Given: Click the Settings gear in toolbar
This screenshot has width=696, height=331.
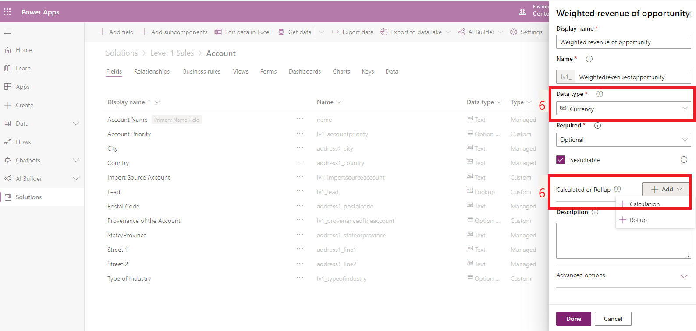Looking at the screenshot, I should (514, 32).
